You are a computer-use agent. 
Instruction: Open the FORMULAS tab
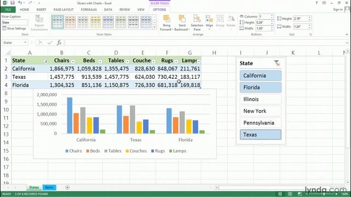89,10
